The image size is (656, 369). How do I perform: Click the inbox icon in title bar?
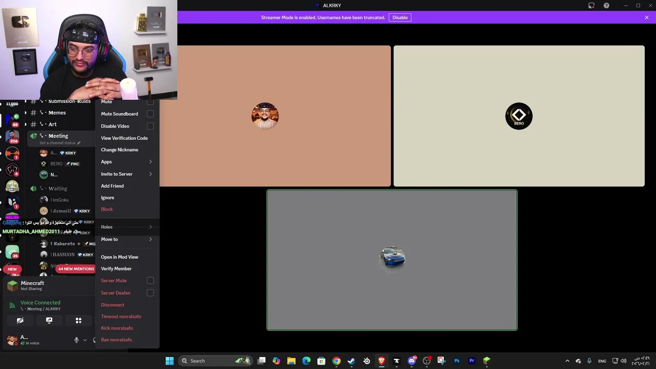point(591,5)
